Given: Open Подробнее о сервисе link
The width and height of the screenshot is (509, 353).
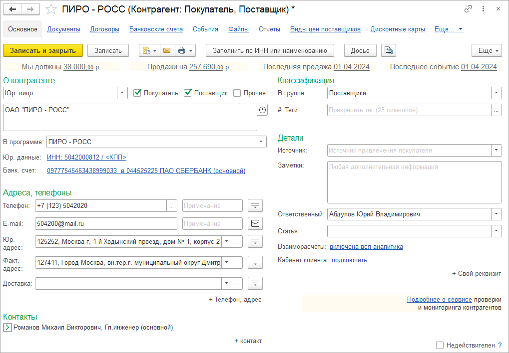Looking at the screenshot, I should click(440, 300).
